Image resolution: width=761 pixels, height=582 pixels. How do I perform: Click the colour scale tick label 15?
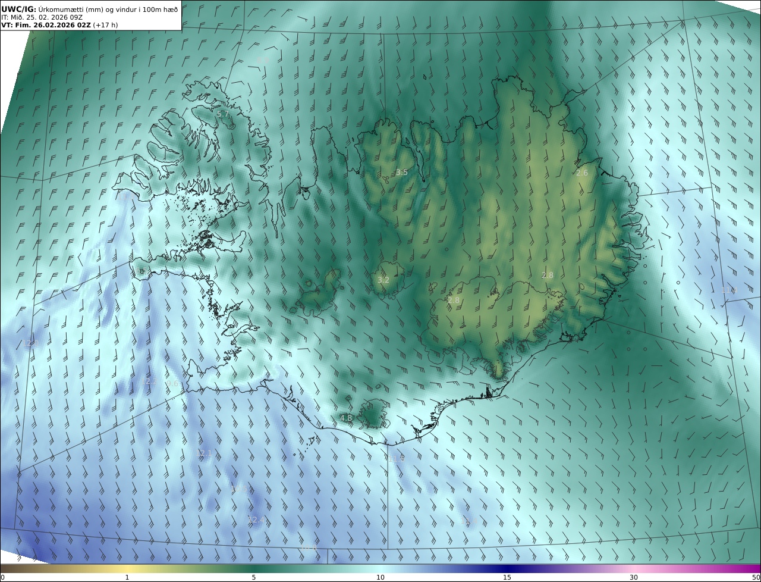tap(507, 577)
